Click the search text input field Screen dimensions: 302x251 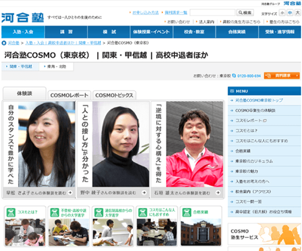point(212,13)
